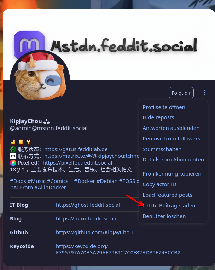Screen dimensions: 215x270
Task: Click the 'Folgt dir' badge button
Action: coord(181,93)
